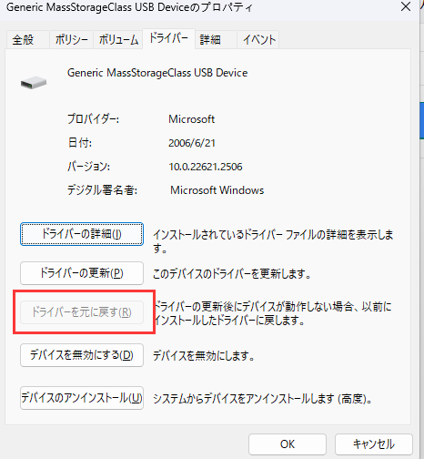The image size is (424, 459).
Task: Click the signer value Microsoft Windows
Action: [217, 190]
